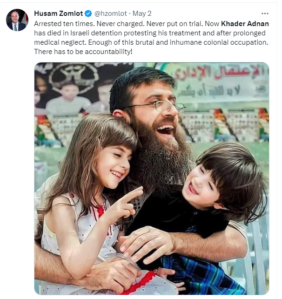Image resolution: width=282 pixels, height=299 pixels.
Task: Click the blue verified badge
Action: pos(88,14)
